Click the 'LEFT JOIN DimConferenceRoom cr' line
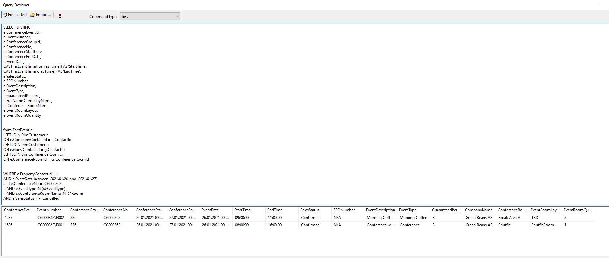Image resolution: width=609 pixels, height=258 pixels. [33, 154]
